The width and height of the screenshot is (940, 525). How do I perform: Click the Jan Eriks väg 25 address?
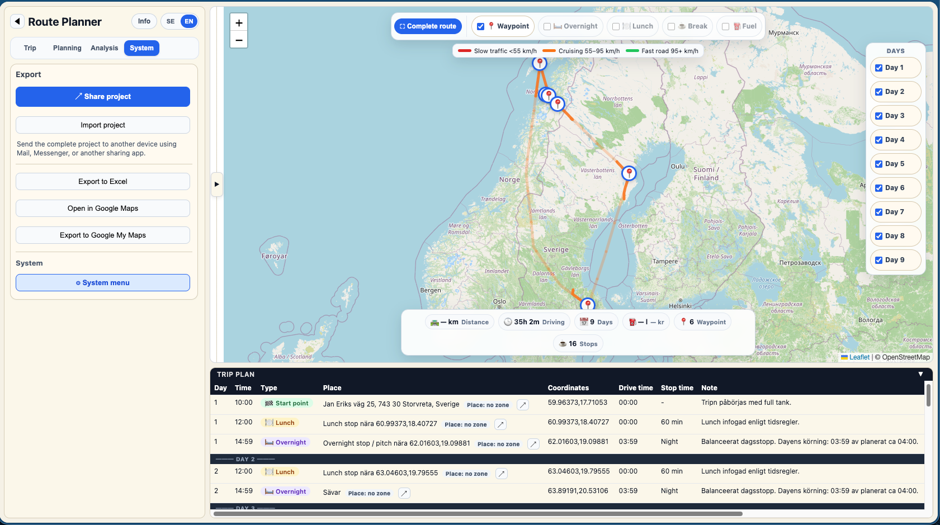[391, 404]
